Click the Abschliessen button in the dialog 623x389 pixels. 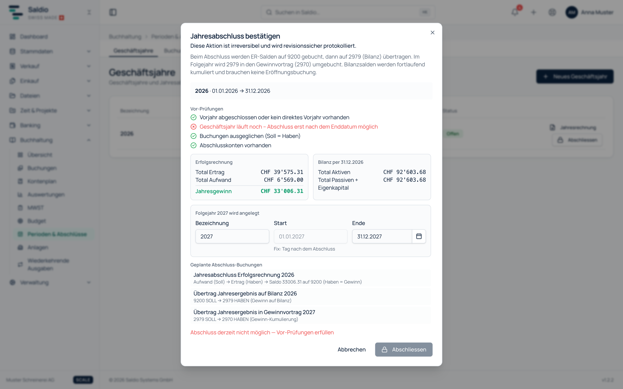pyautogui.click(x=404, y=349)
